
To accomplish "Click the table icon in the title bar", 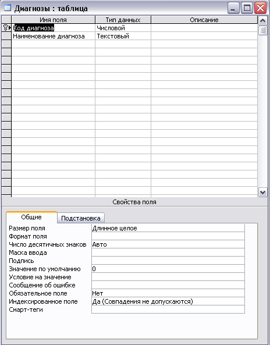I will (x=8, y=8).
